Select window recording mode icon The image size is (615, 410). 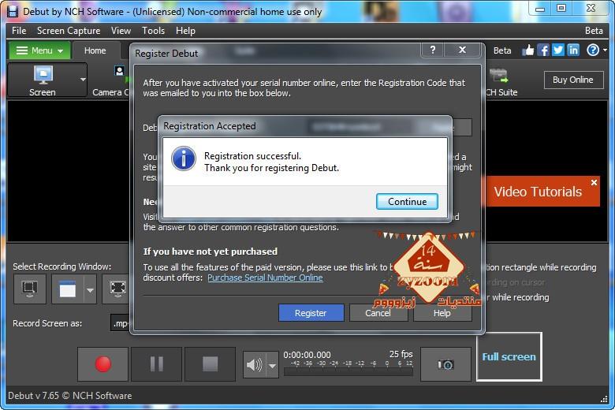68,290
